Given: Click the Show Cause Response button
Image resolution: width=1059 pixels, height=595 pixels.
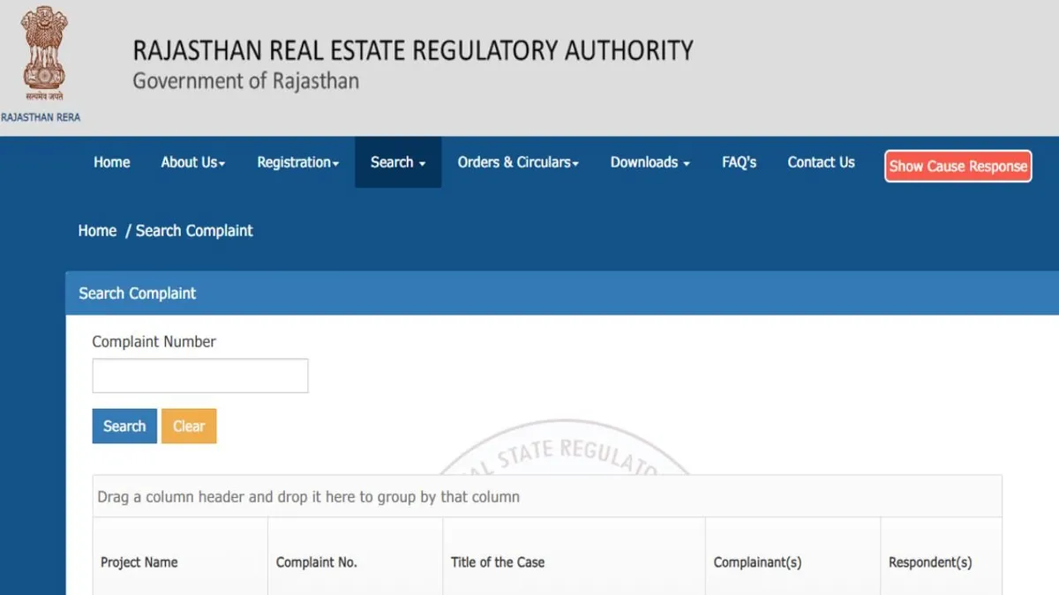Looking at the screenshot, I should (x=958, y=166).
